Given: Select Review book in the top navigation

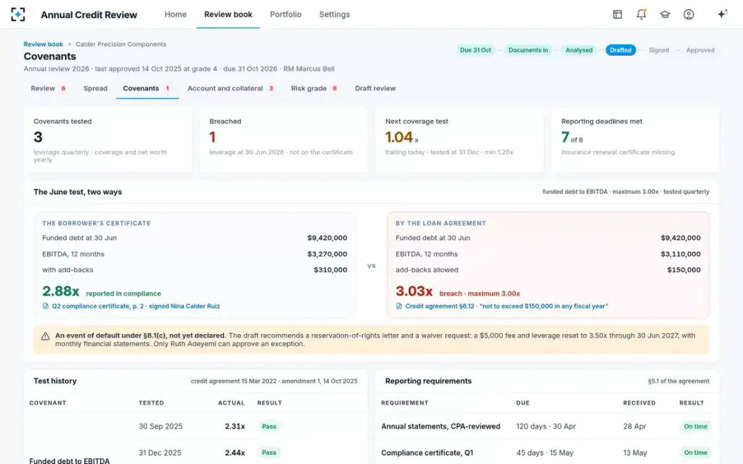Looking at the screenshot, I should click(228, 14).
